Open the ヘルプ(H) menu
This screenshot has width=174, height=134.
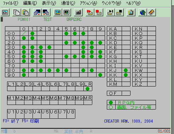[133, 3]
